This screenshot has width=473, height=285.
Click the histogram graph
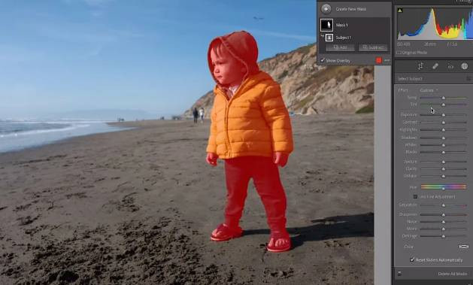point(435,23)
